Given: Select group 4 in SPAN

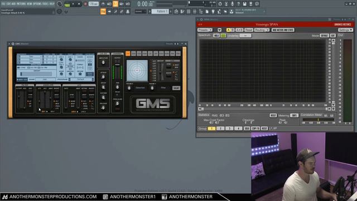Looking at the screenshot, I should coord(238,128).
